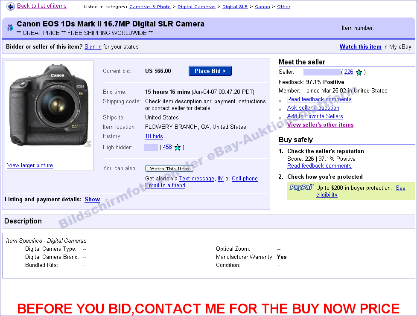
Task: Open Cameras & Photo category breadcrumb
Action: 150,7
